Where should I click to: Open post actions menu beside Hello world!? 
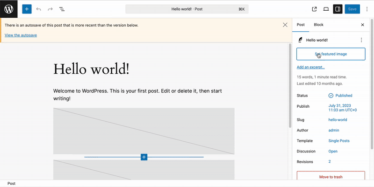click(361, 40)
